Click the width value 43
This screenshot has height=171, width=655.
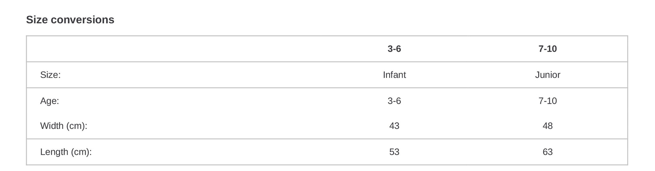394,126
